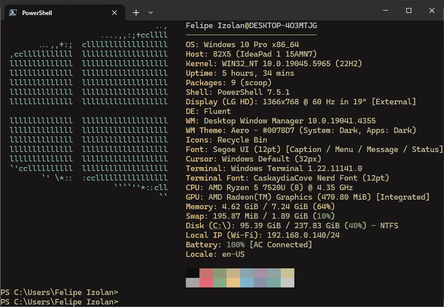Click the 'Memory: 4.62 GiB / 7.24 GiB' line
Screen dimensions: 444x307
[x=261, y=207]
